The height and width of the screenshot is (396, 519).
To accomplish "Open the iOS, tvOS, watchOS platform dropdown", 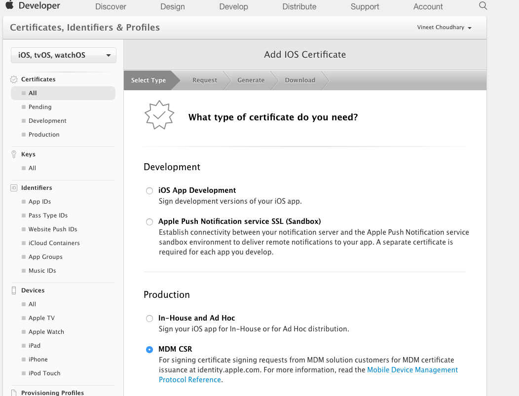I will point(64,55).
